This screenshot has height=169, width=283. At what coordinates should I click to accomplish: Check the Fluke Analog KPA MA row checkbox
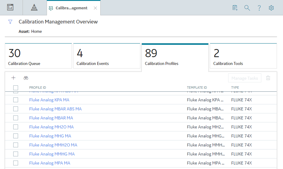point(16,100)
